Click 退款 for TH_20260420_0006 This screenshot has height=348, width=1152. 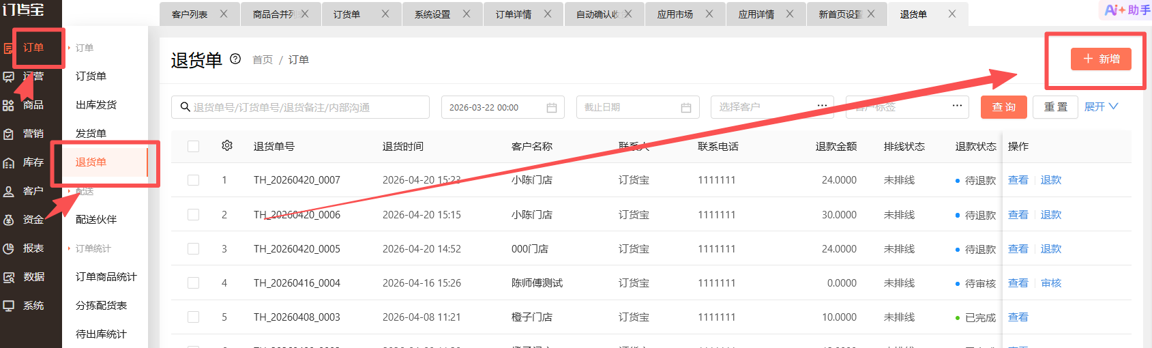click(x=1051, y=214)
